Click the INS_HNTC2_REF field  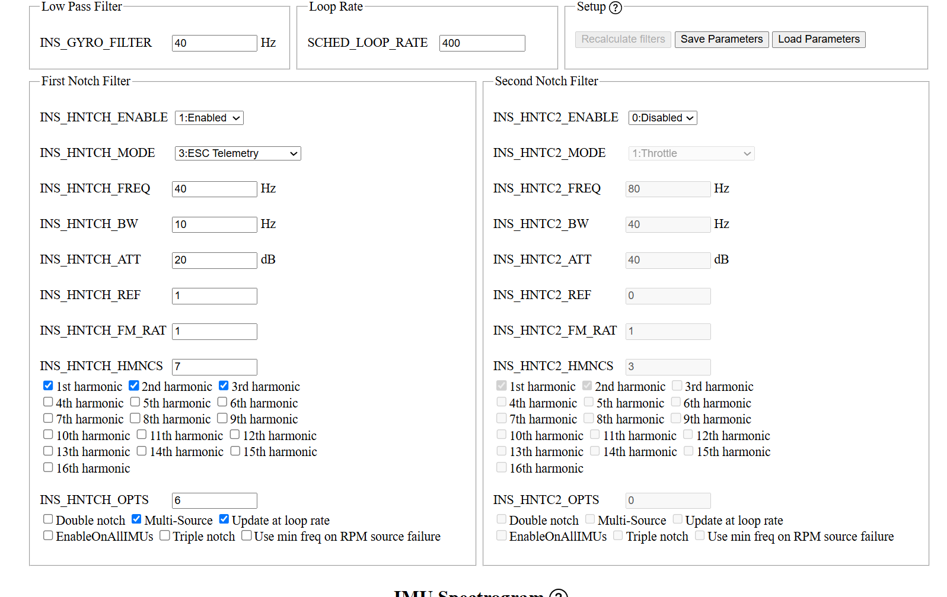[668, 296]
